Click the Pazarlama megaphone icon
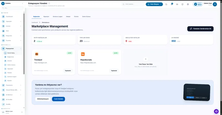 click(x=3, y=85)
